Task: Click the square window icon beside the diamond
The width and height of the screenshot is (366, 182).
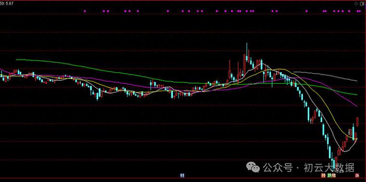Action: pyautogui.click(x=362, y=4)
